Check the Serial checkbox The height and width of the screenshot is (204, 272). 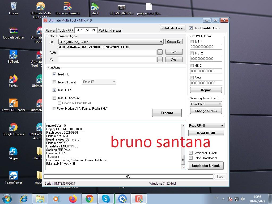pos(192,78)
